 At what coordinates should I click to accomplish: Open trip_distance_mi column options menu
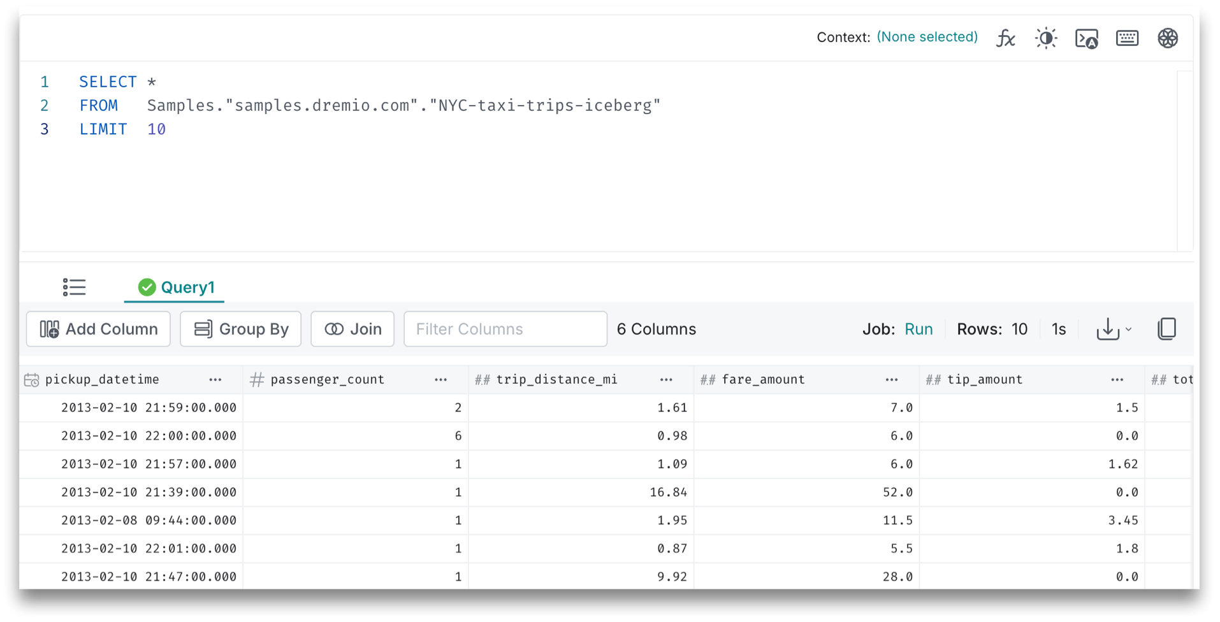666,380
